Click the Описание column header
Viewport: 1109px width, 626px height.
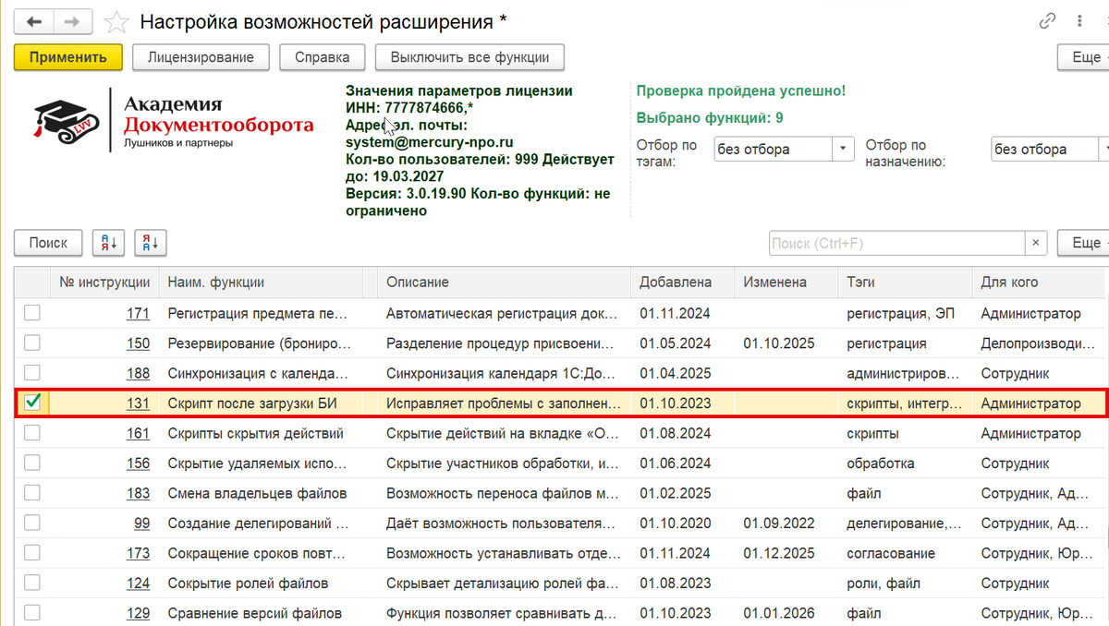(504, 283)
